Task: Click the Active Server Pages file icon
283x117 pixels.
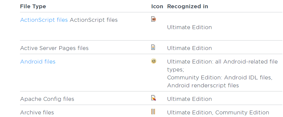Action: [153, 47]
